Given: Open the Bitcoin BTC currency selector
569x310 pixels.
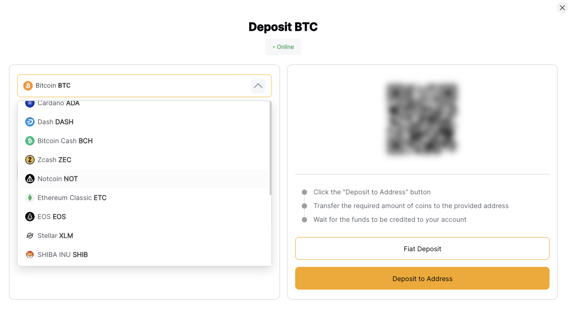Looking at the screenshot, I should [x=144, y=86].
